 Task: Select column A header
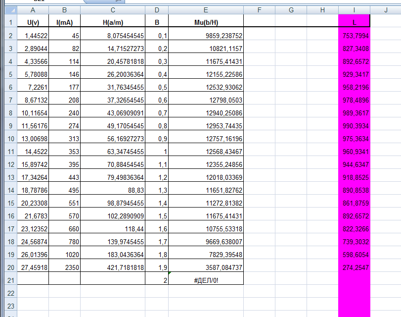coord(33,10)
